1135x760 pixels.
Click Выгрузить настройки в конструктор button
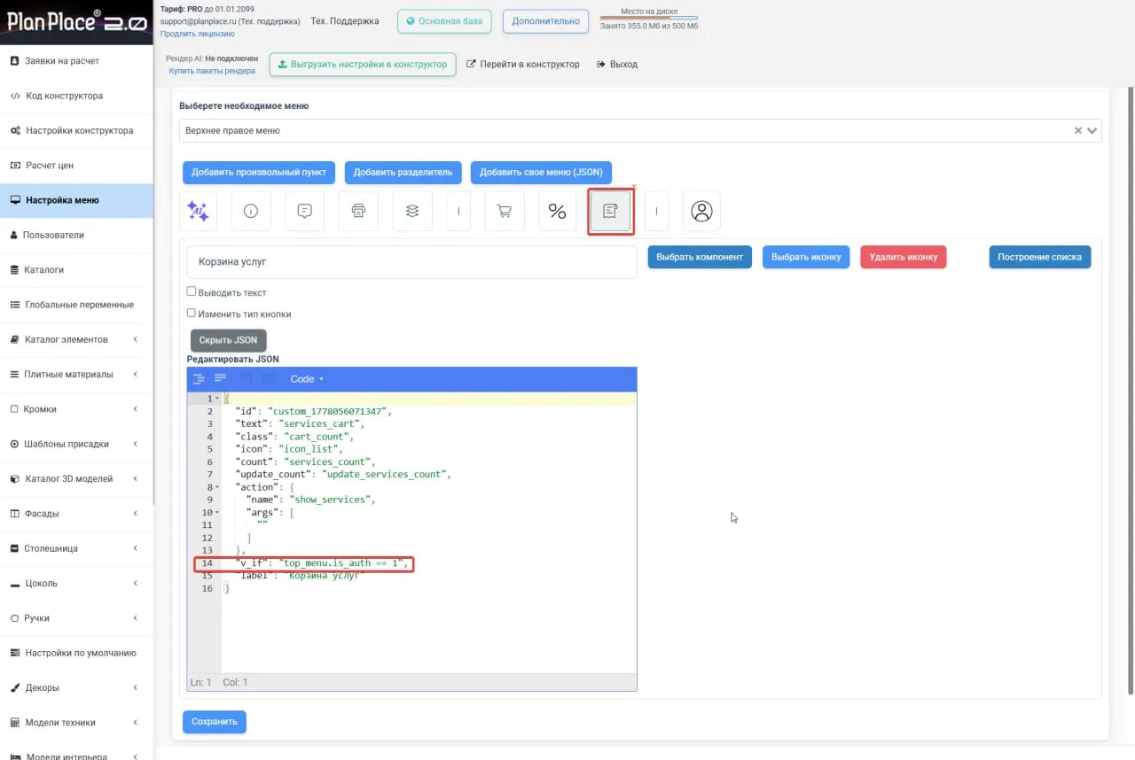click(x=363, y=65)
